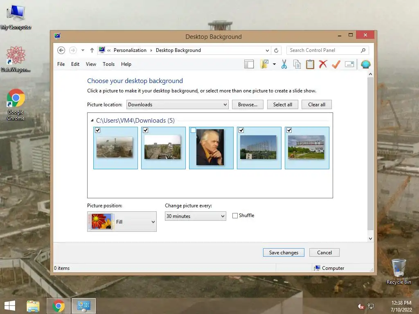The height and width of the screenshot is (314, 419).
Task: Open File Explorer from the taskbar
Action: click(33, 306)
